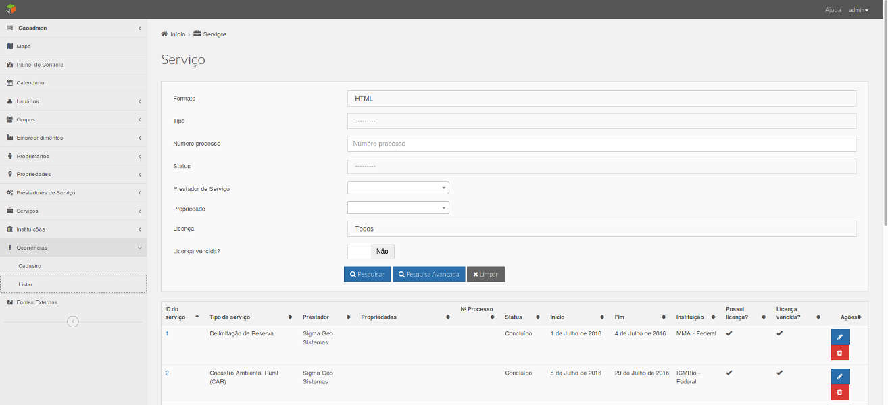
Task: Open the Propriedade combo box
Action: (x=398, y=208)
